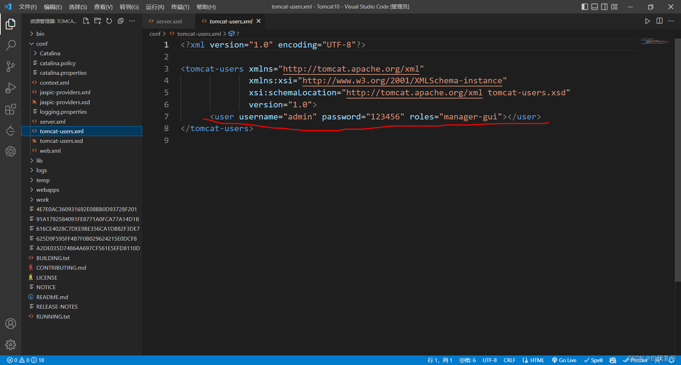Split the editor to the right
This screenshot has height=365, width=681.
point(659,21)
